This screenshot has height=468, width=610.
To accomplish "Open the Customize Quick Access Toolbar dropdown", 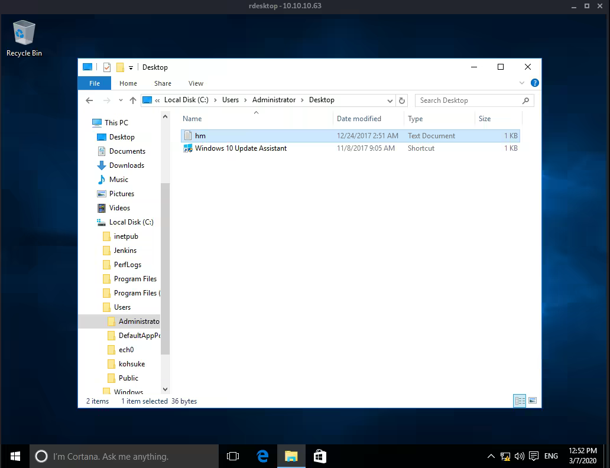I will tap(131, 67).
